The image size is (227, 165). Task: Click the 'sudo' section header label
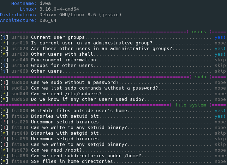[201, 77]
